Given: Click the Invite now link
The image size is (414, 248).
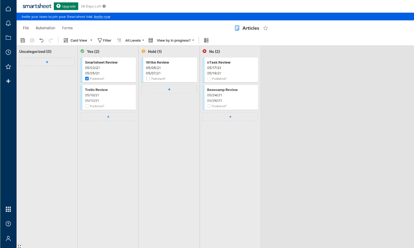Looking at the screenshot, I should pos(102,17).
